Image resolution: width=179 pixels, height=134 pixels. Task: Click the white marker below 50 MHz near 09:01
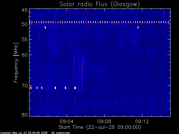point(45,27)
